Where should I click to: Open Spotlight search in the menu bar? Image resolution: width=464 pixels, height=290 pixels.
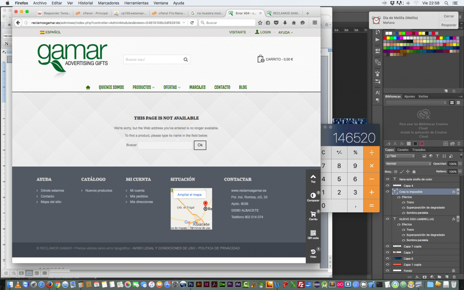tap(446, 3)
